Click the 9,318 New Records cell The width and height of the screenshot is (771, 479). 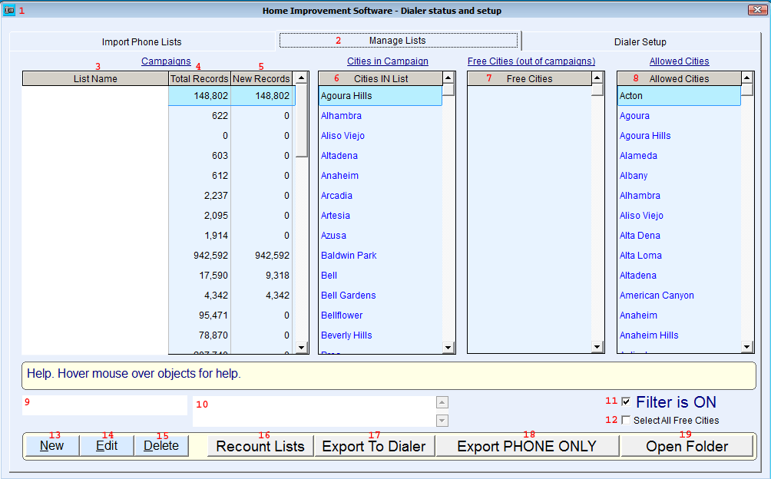(x=262, y=276)
